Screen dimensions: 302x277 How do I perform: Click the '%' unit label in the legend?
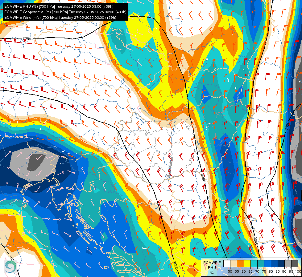point(212,273)
